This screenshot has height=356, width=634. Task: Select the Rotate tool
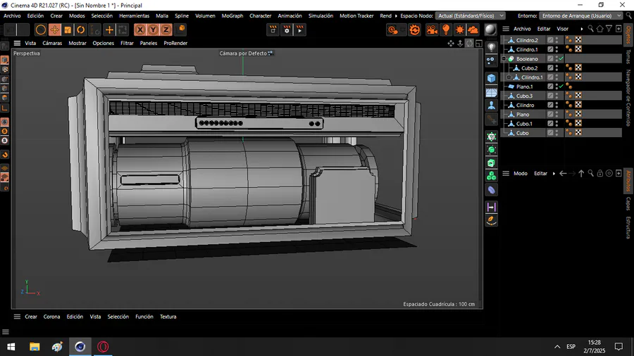(81, 30)
